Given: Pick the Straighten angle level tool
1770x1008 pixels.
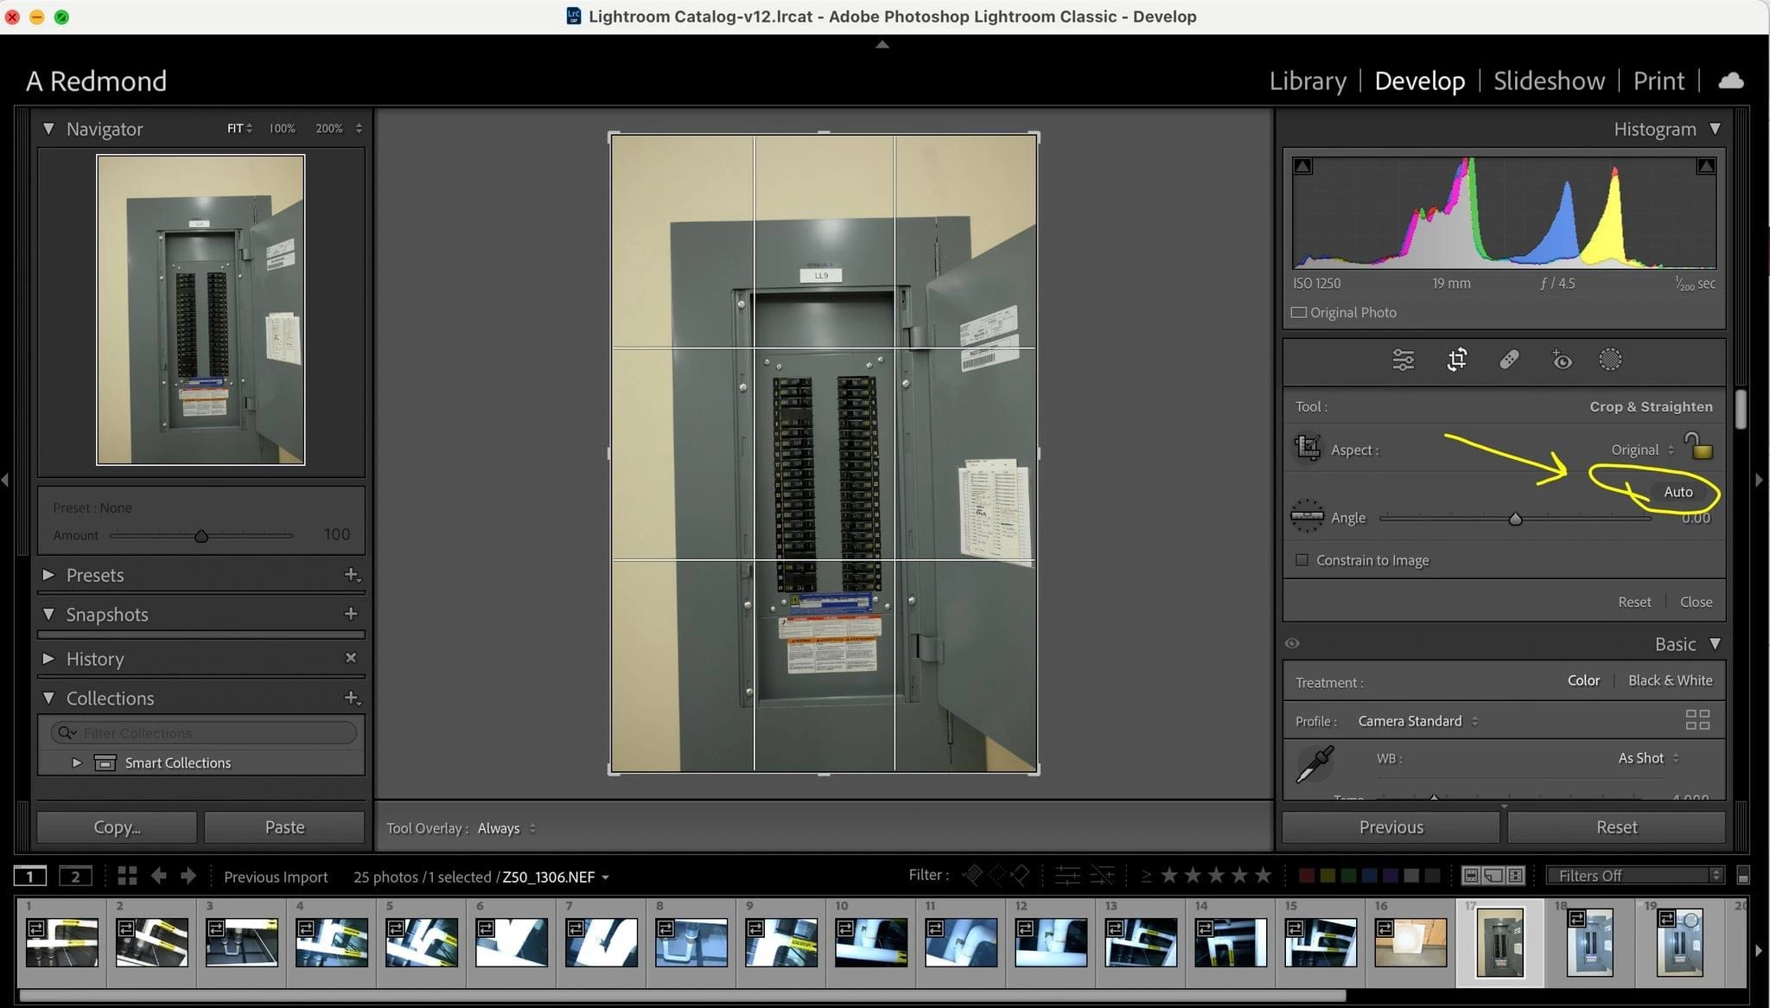Looking at the screenshot, I should [x=1307, y=516].
